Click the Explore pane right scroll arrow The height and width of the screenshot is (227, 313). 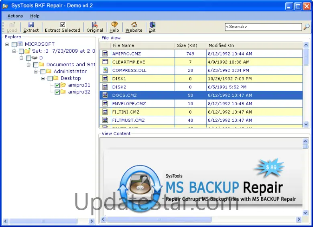[x=91, y=221]
